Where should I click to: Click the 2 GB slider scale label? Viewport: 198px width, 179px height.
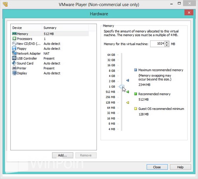point(112,81)
